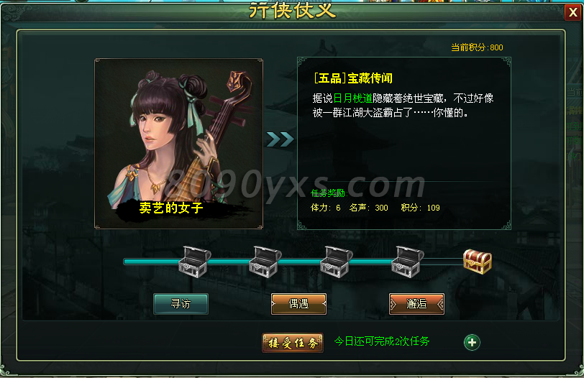Open the third silver treasure chest
Screen dimensions: 584x378
(337, 261)
